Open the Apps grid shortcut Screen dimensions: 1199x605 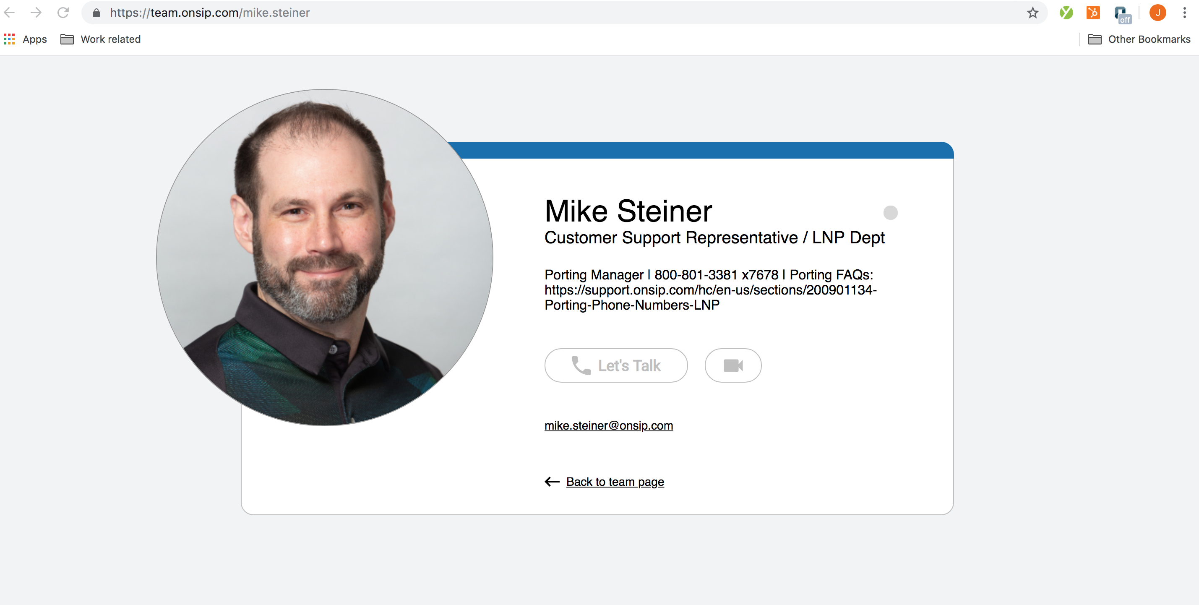click(x=25, y=39)
